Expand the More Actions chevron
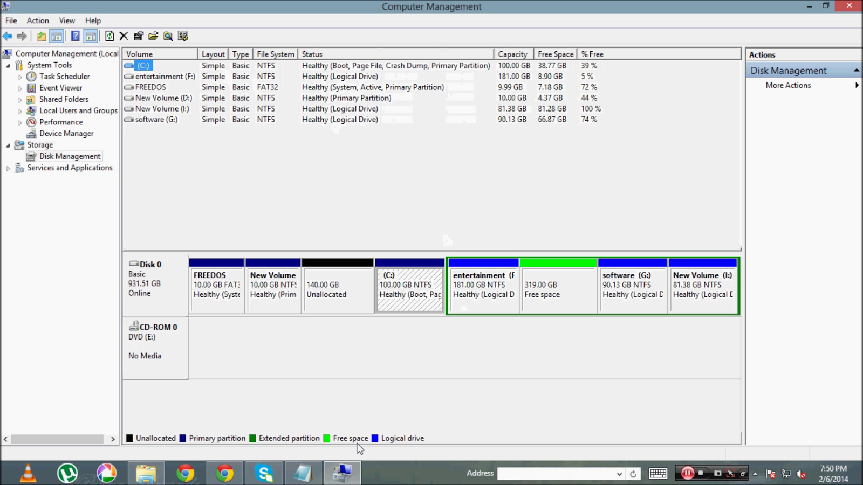 click(858, 85)
